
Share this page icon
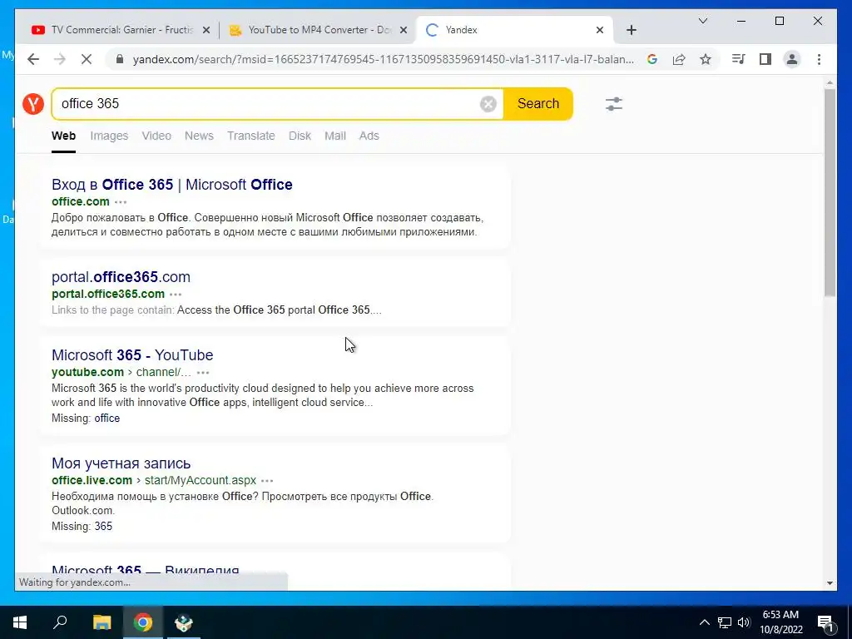(x=679, y=59)
